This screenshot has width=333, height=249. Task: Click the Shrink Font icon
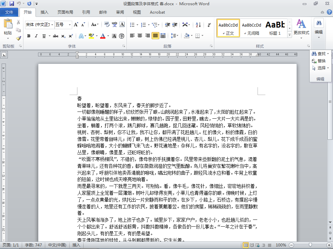[x=83, y=25]
